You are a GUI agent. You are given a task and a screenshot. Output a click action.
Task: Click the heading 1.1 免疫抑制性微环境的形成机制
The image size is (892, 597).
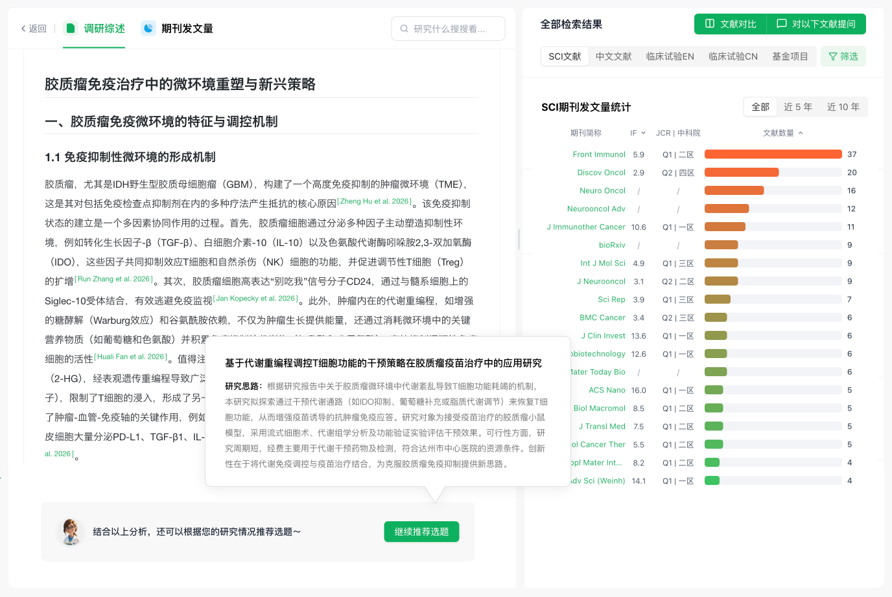coord(130,157)
